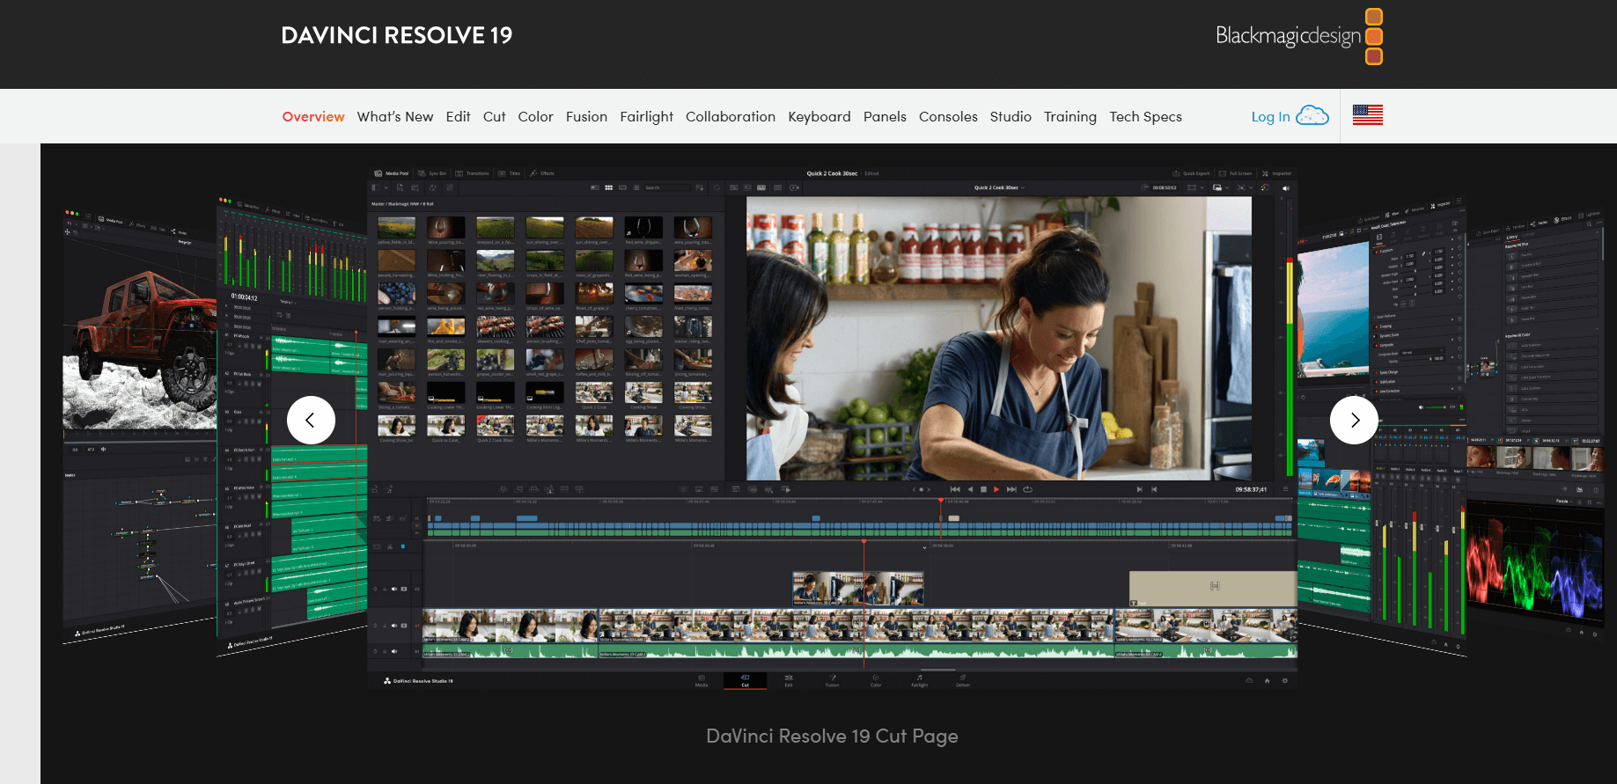1617x784 pixels.
Task: Select the Source Clip viewer mode
Action: click(733, 187)
